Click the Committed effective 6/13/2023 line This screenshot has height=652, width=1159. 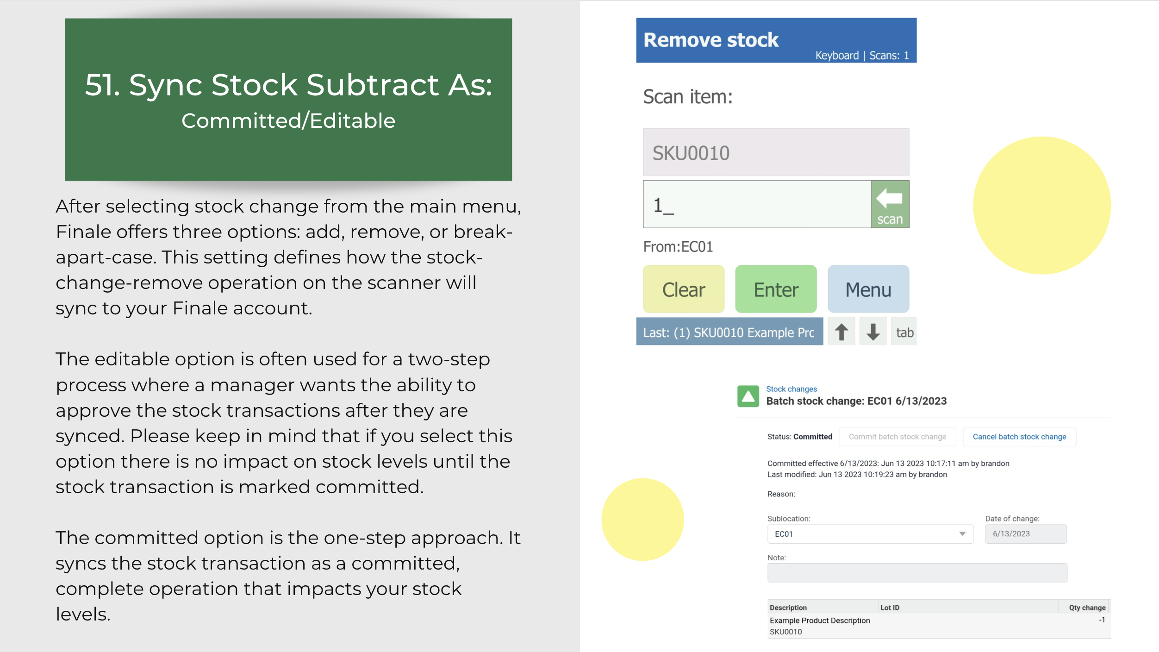tap(888, 463)
